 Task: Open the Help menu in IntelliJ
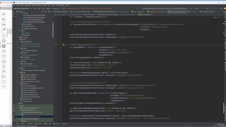click(x=67, y=6)
